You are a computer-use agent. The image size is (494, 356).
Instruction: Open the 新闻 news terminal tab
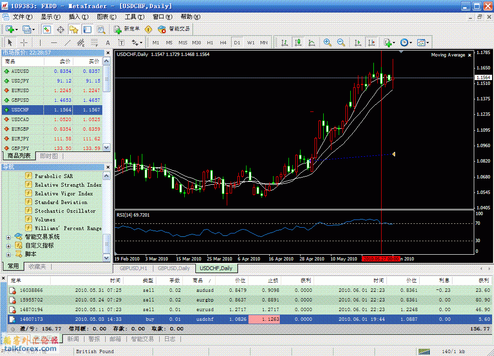click(73, 339)
